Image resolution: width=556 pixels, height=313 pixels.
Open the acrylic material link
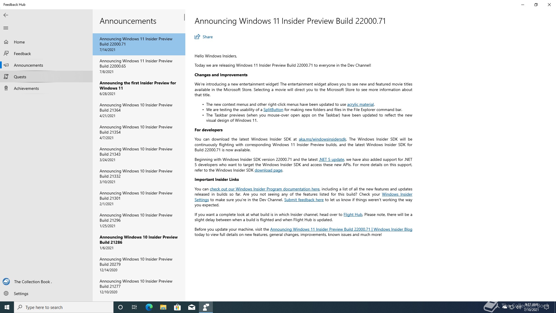360,104
